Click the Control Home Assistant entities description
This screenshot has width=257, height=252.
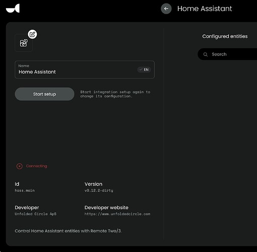pyautogui.click(x=68, y=231)
